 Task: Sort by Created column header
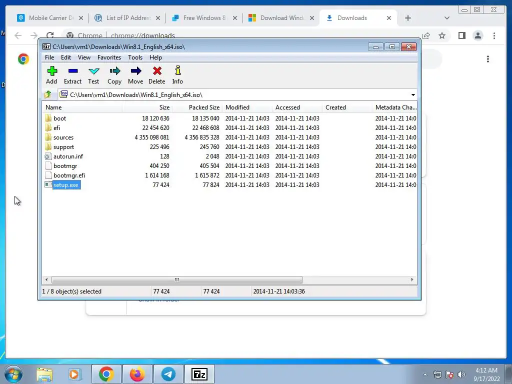[x=347, y=107]
